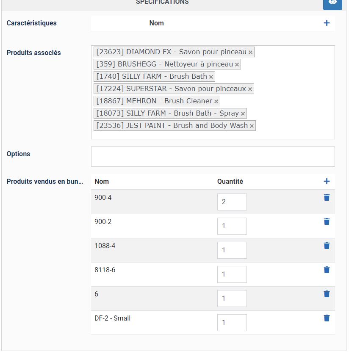Image resolution: width=349 pixels, height=354 pixels.
Task: Click the empty Options field
Action: [x=213, y=157]
